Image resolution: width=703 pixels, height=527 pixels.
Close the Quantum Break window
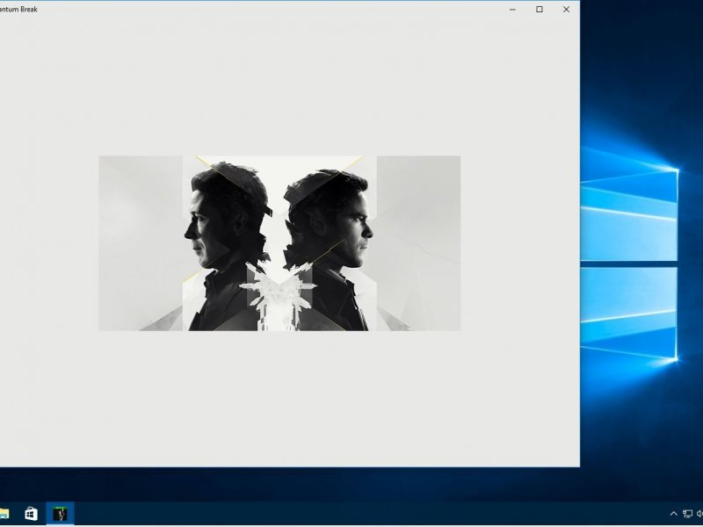click(x=566, y=10)
